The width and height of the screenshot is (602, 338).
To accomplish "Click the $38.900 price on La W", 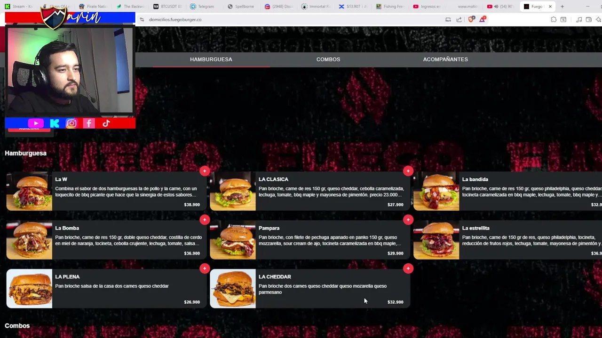I will tap(192, 205).
